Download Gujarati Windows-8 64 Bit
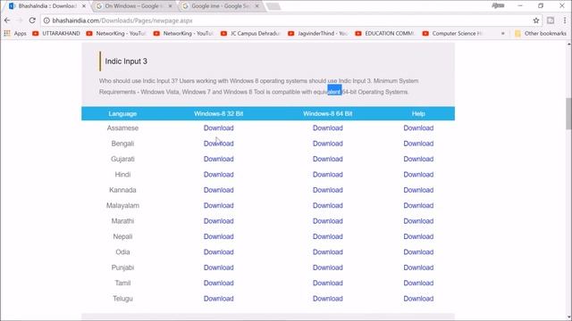The width and height of the screenshot is (572, 321). (x=328, y=159)
